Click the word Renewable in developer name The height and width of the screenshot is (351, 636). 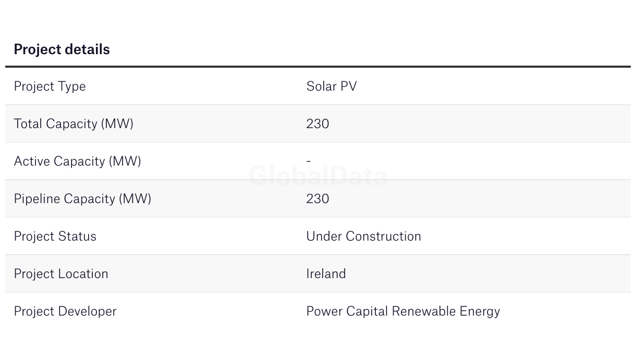[x=423, y=311]
